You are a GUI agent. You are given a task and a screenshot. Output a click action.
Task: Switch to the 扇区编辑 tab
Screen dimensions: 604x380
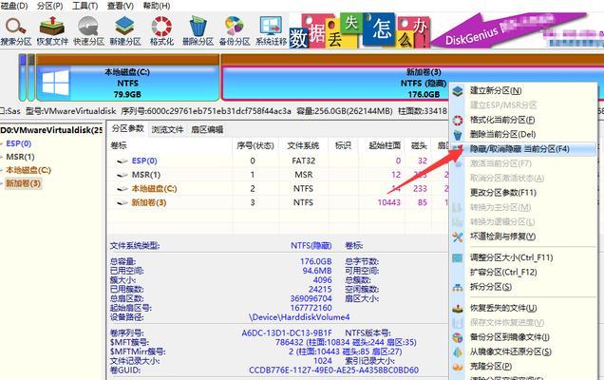[x=207, y=129]
